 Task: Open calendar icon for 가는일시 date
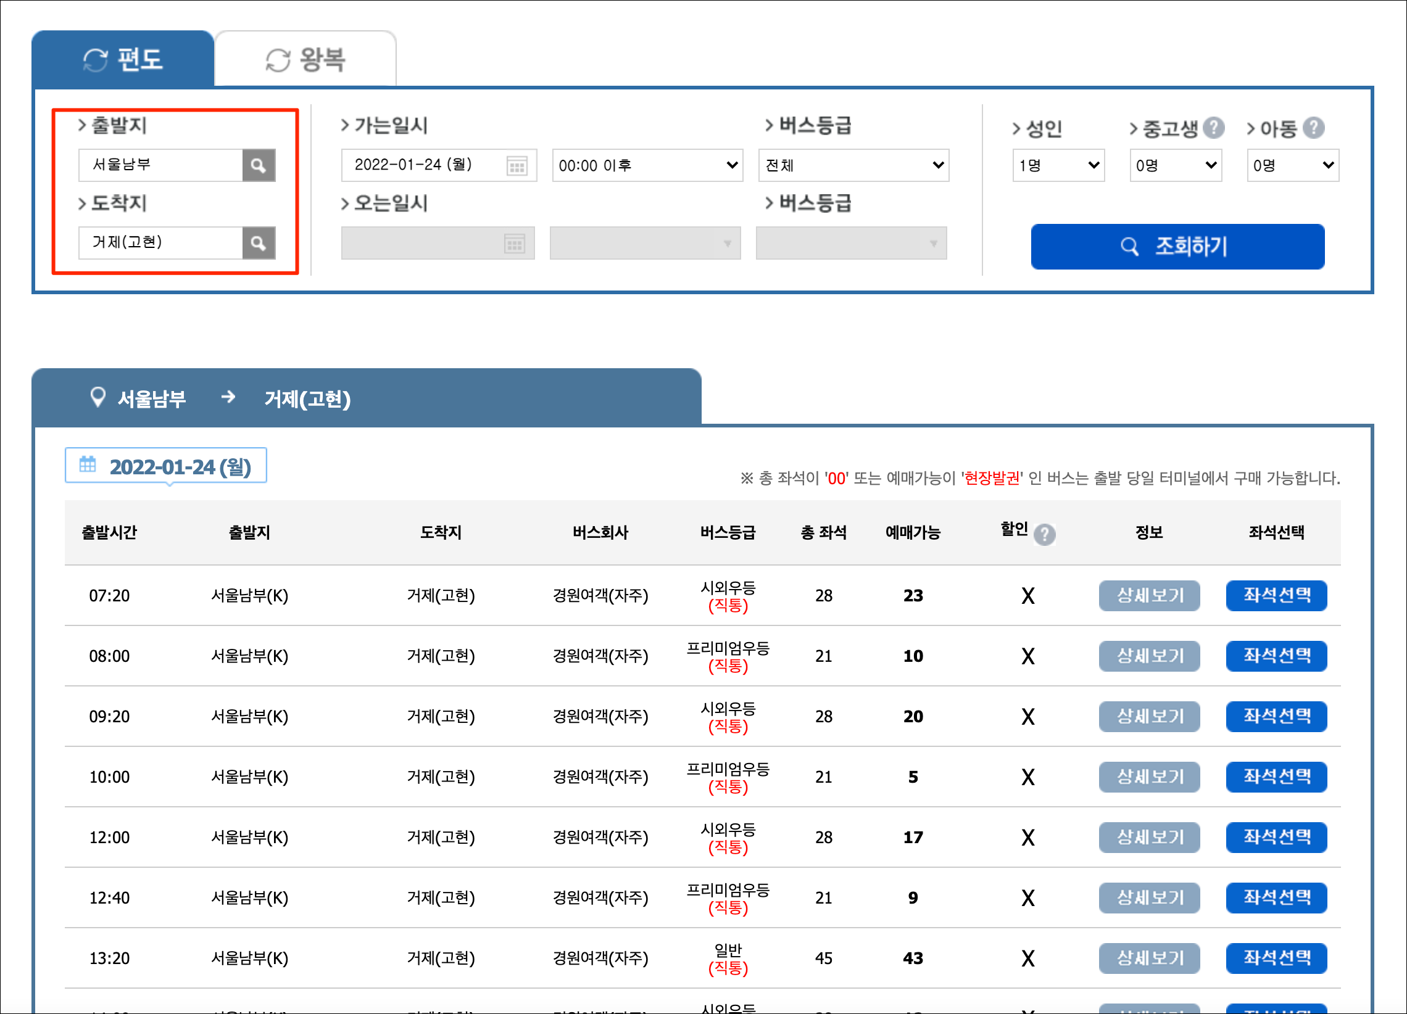tap(516, 165)
